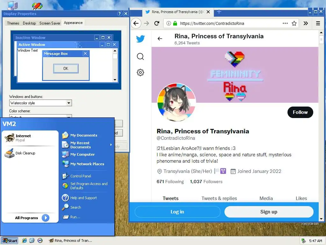Open Rina's profile avatar picture
Viewport: 326px width, 245px height.
[x=176, y=102]
